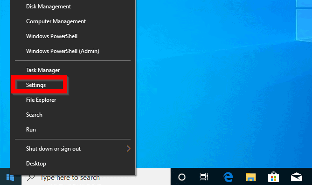Open Task View from the taskbar
312x185 pixels.
tap(204, 177)
